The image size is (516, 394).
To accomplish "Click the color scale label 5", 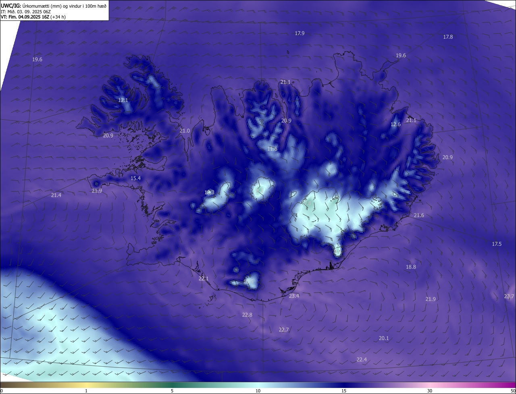I will 172,391.
